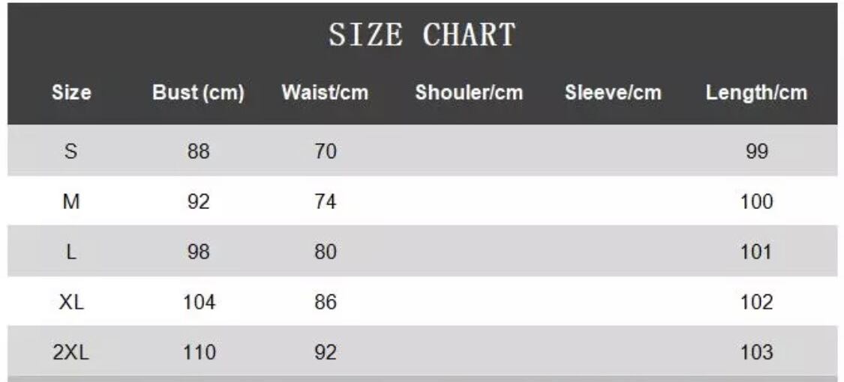Select the Shouler/cm column header
The height and width of the screenshot is (382, 844).
coord(469,93)
